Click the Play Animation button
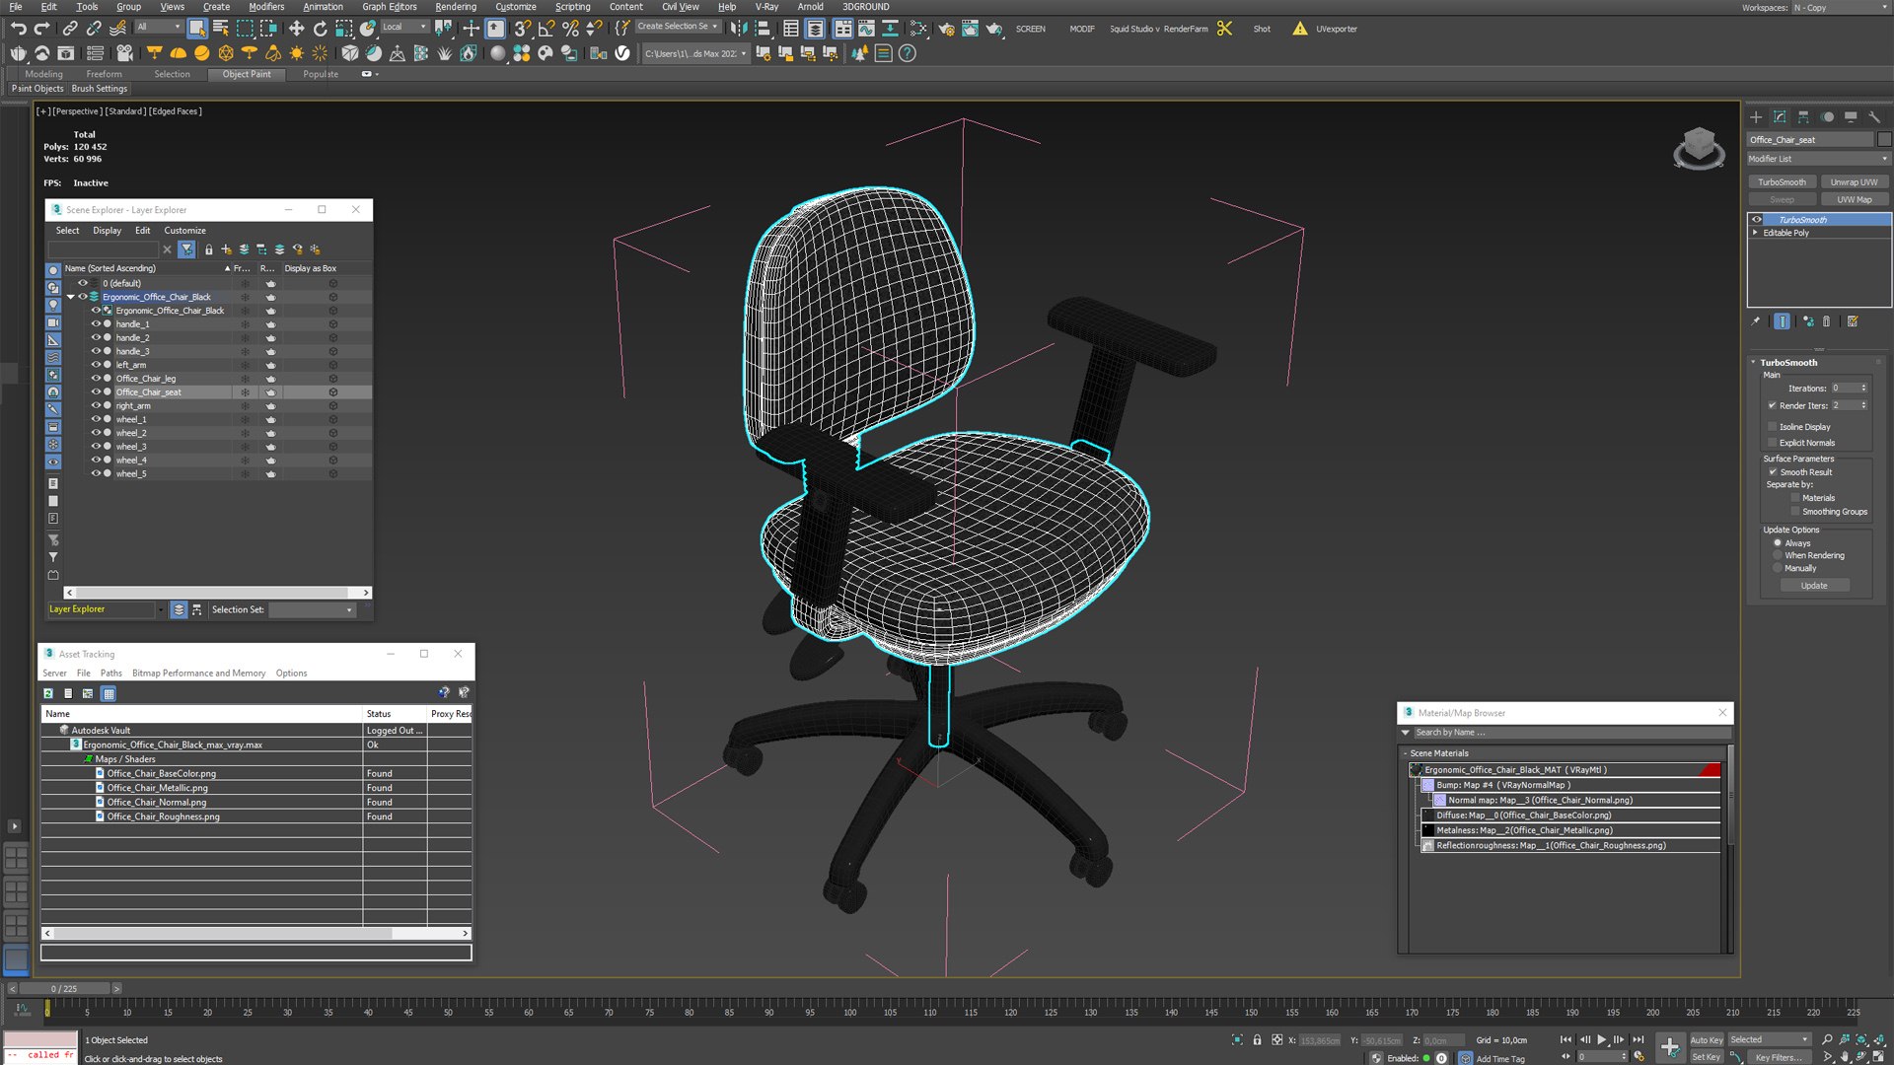The height and width of the screenshot is (1065, 1894). pyautogui.click(x=1602, y=1039)
